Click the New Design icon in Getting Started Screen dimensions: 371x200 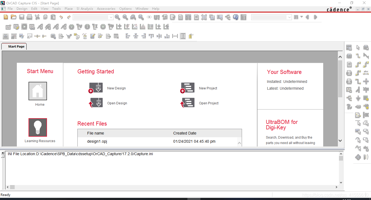[x=96, y=88]
